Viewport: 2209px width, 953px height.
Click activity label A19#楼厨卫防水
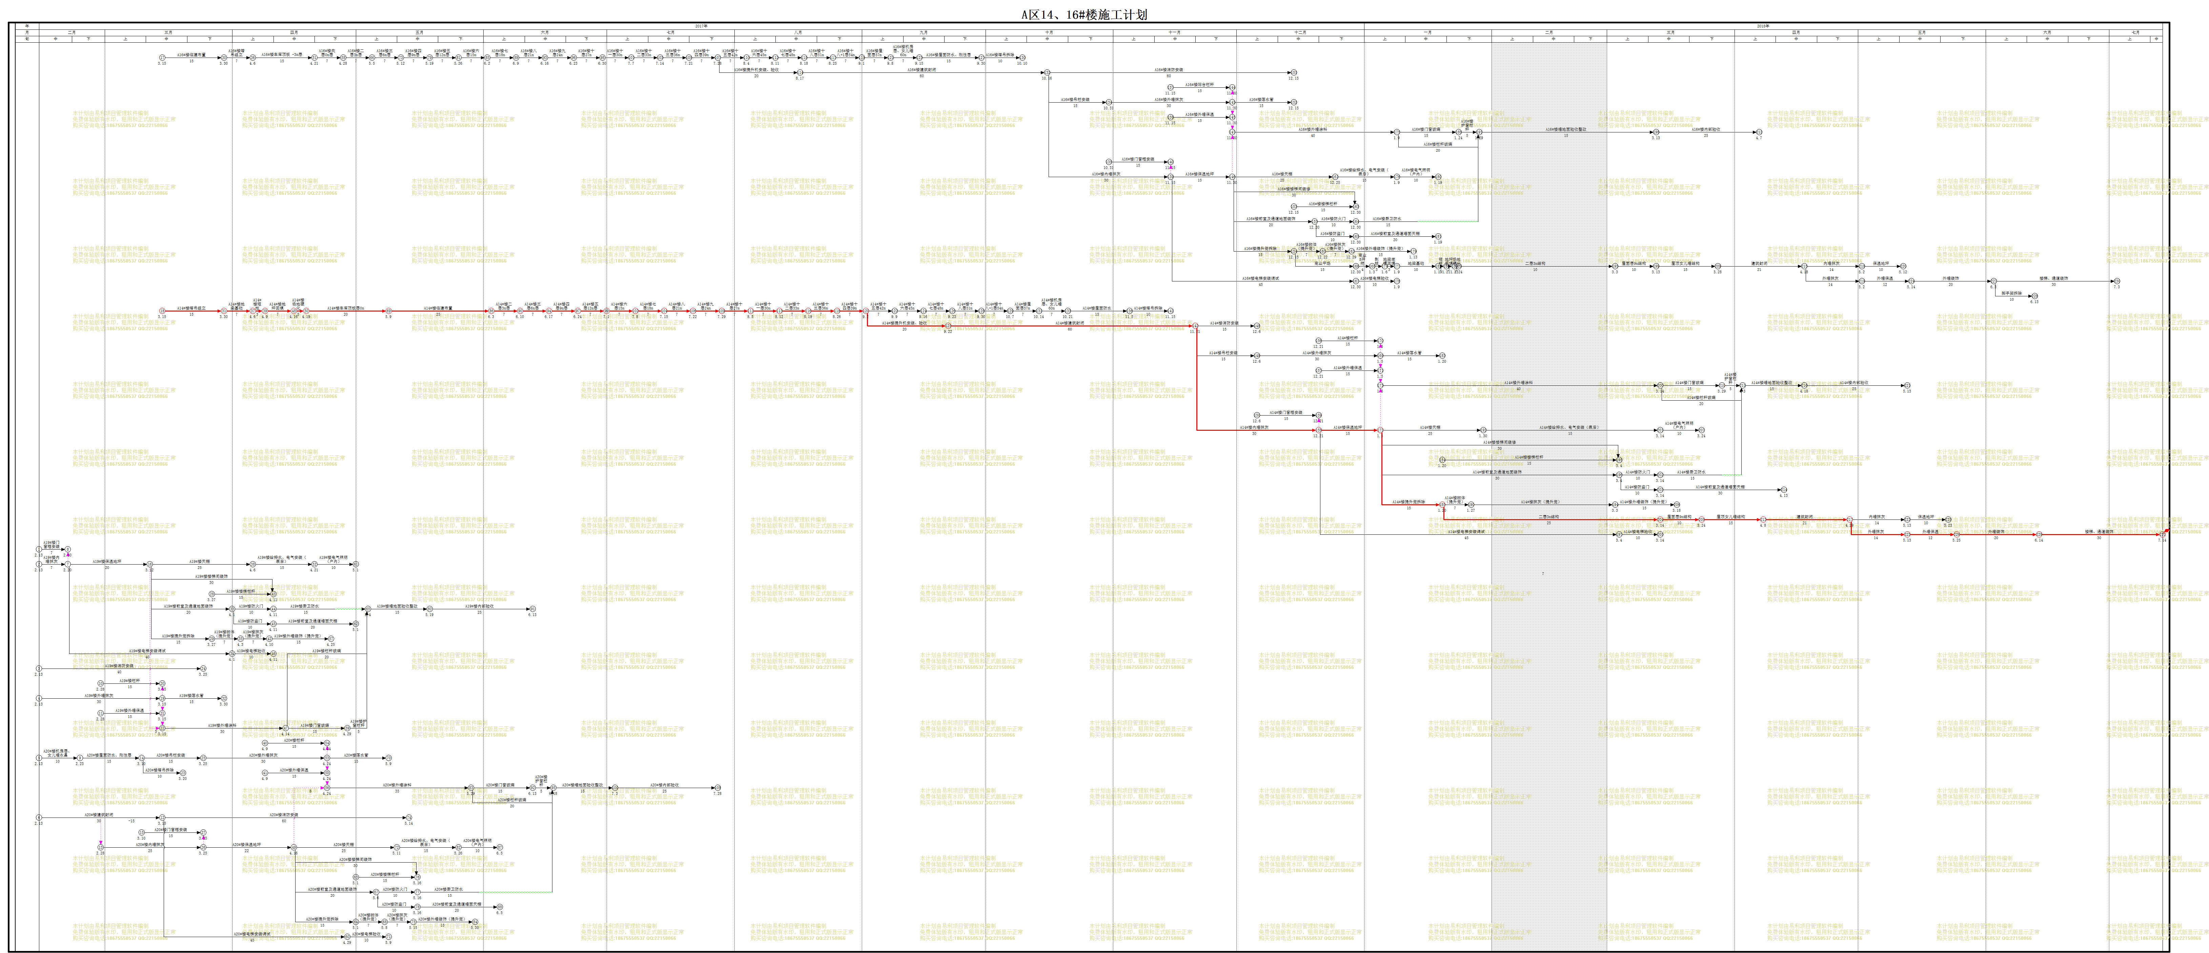[304, 606]
